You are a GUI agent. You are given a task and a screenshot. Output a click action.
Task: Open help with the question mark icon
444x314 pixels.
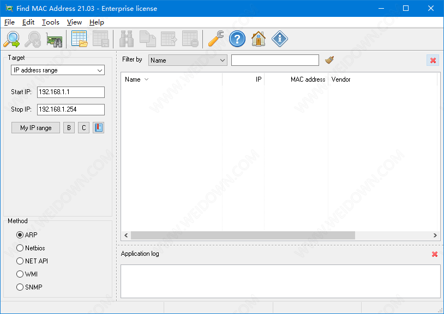tap(237, 39)
